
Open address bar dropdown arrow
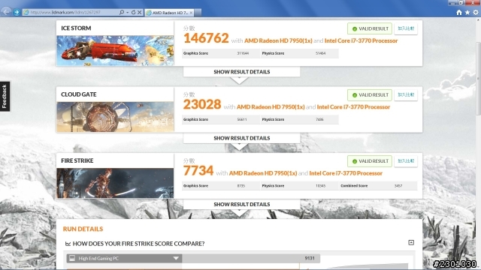(127, 12)
